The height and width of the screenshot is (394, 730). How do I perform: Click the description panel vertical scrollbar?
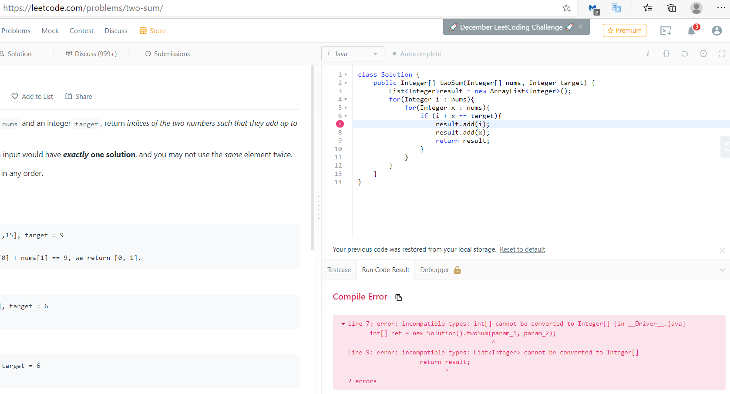coord(313,158)
